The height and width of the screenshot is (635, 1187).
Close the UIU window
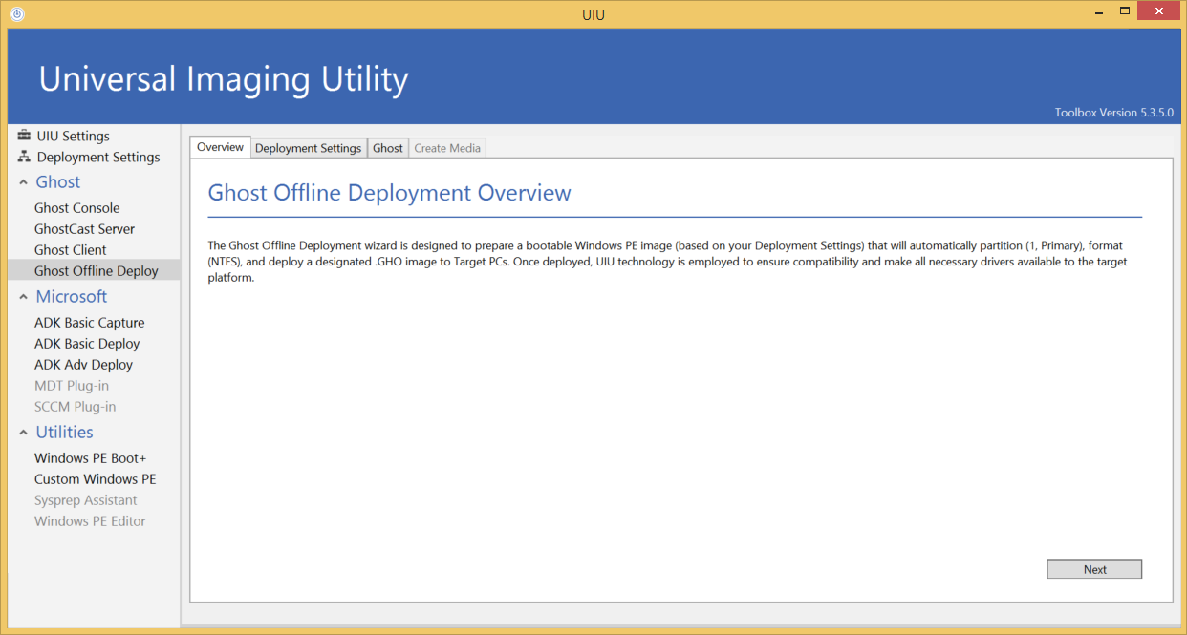click(x=1158, y=12)
